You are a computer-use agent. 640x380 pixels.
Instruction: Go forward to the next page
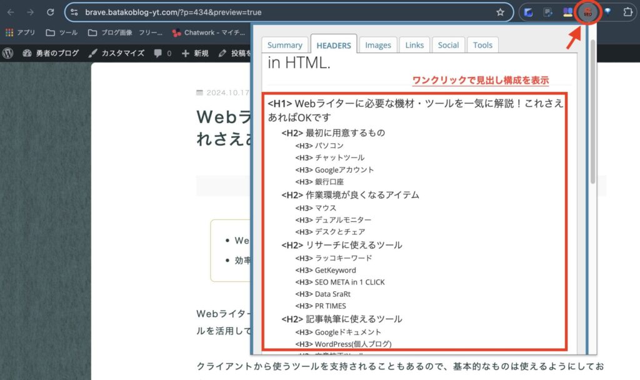coord(30,12)
